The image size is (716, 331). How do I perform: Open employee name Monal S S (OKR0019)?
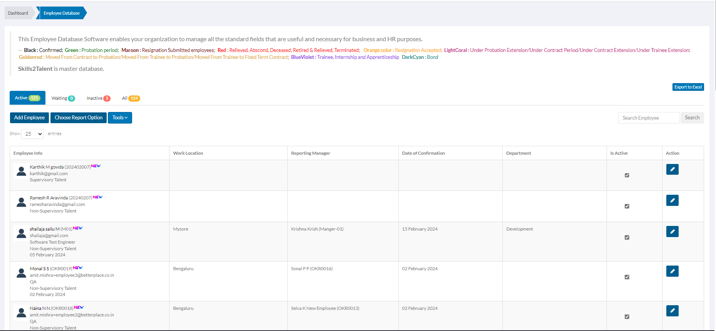tap(51, 269)
